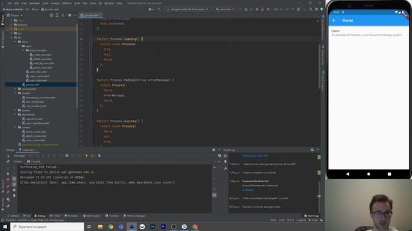Open the Event Log button in status bar
This screenshot has width=412, height=231.
(x=312, y=216)
